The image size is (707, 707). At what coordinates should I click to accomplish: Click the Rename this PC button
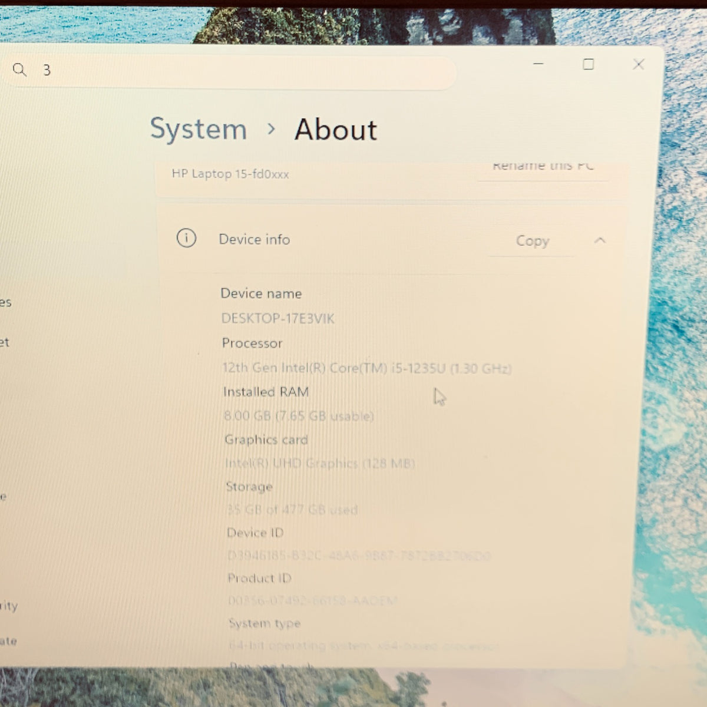pos(543,167)
